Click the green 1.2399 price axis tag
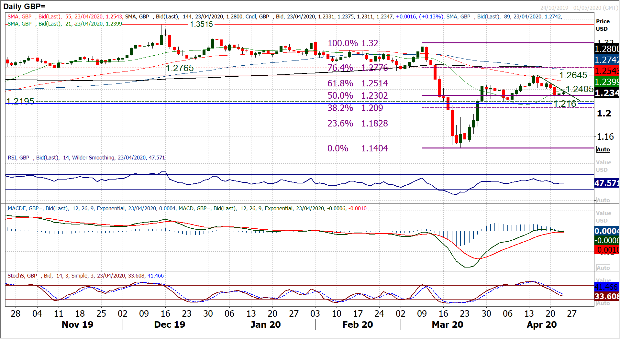This screenshot has width=620, height=339. coord(607,82)
